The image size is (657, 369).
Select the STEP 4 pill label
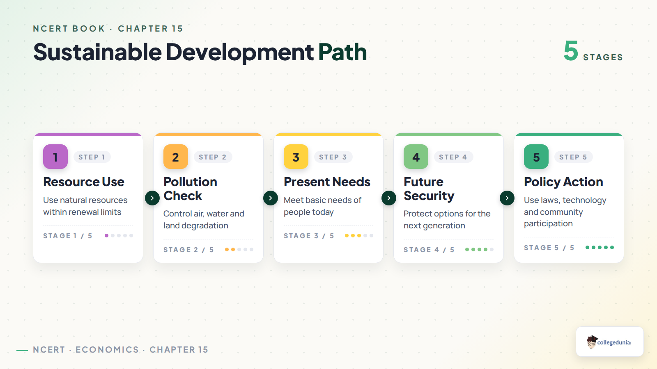[x=453, y=157]
